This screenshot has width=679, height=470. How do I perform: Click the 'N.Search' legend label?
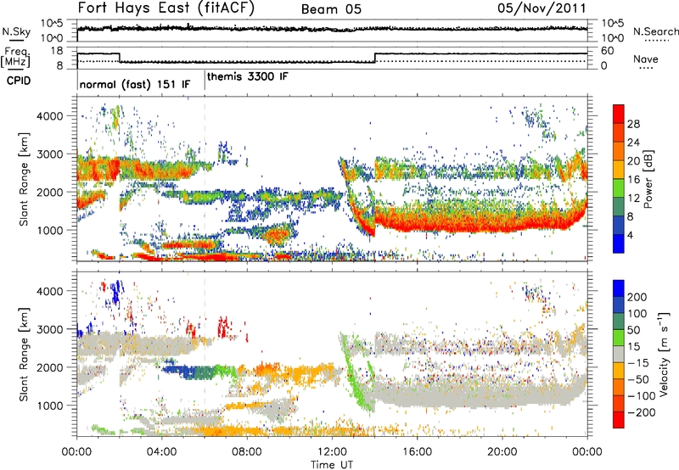coord(655,31)
